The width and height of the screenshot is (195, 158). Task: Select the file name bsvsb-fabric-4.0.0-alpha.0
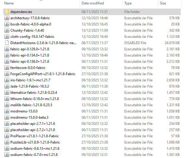31,24
